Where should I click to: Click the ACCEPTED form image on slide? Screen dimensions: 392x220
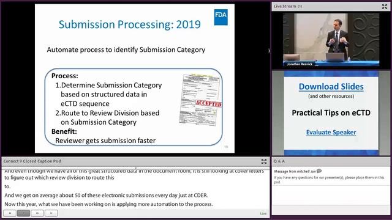click(200, 100)
